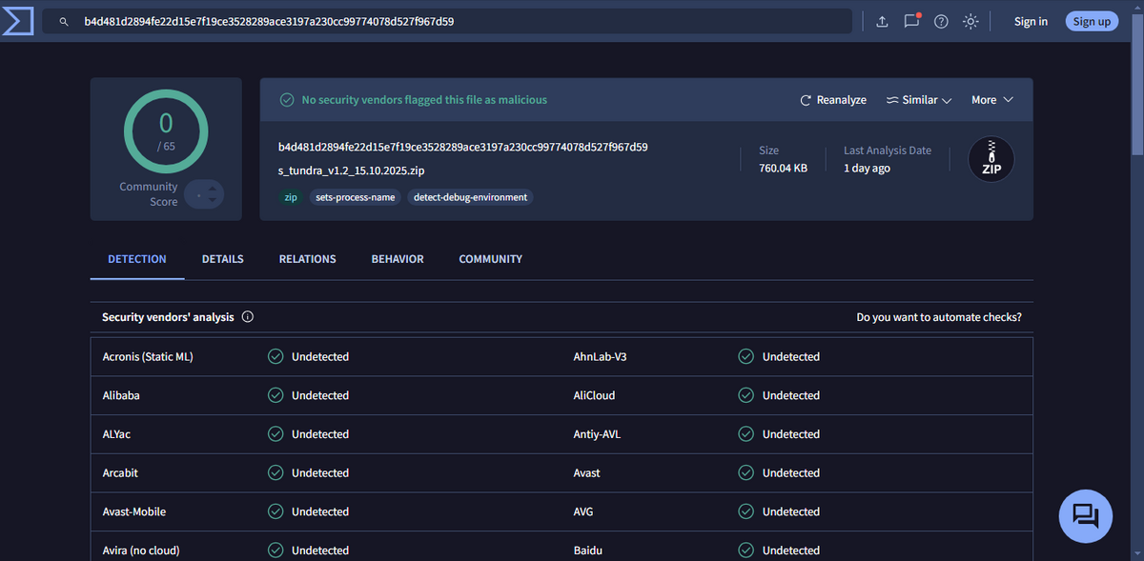
Task: Expand the More dropdown menu
Action: (x=991, y=100)
